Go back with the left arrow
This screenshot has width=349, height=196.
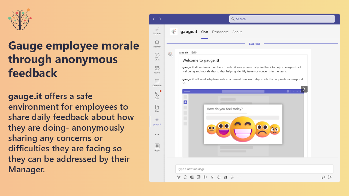coord(154,19)
